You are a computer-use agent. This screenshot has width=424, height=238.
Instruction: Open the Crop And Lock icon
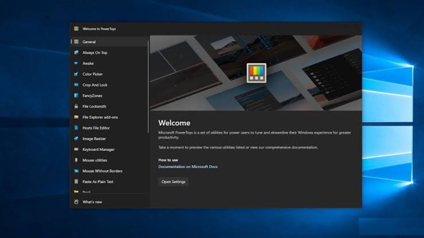[x=76, y=85]
